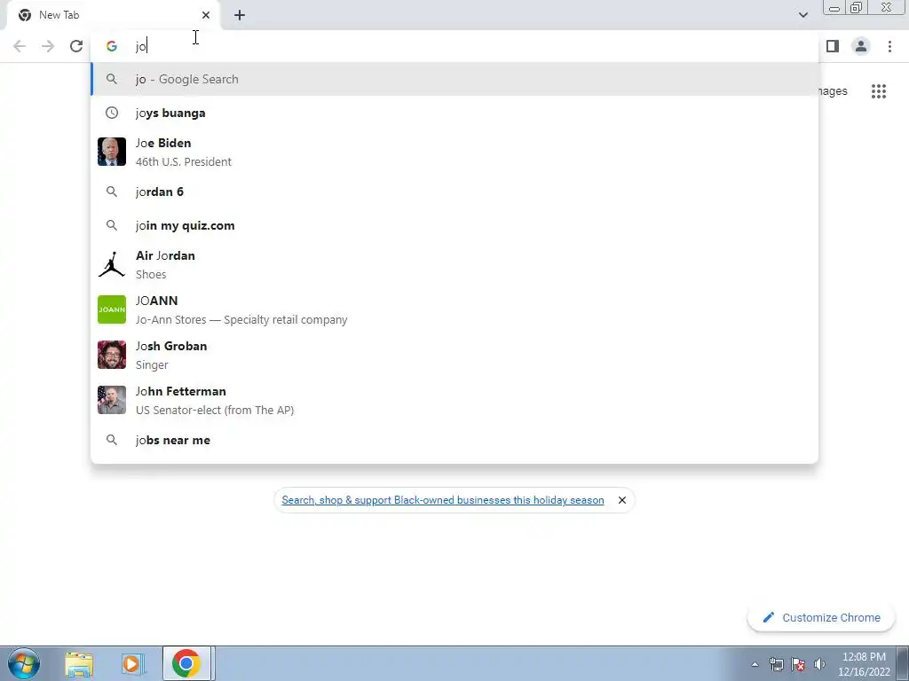Click the Images link
Viewport: 909px width, 681px height.
[833, 91]
